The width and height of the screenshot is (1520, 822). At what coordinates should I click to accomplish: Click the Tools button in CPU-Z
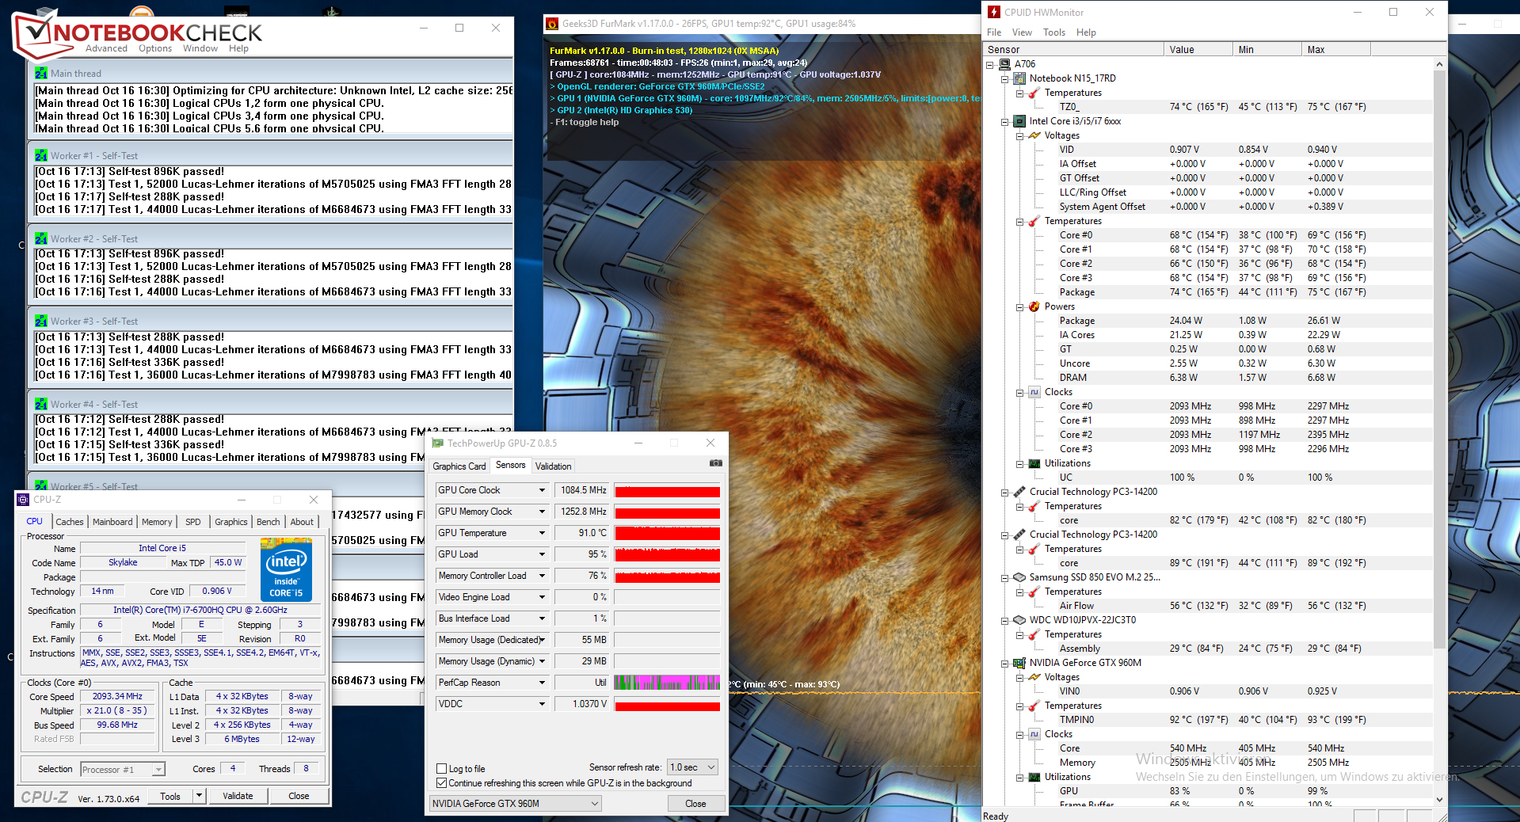170,796
